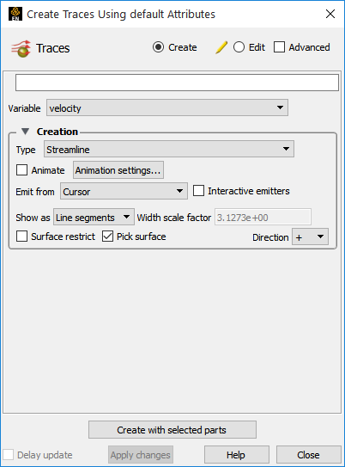Click the empty description text field
Image resolution: width=345 pixels, height=467 pixels.
pyautogui.click(x=177, y=83)
